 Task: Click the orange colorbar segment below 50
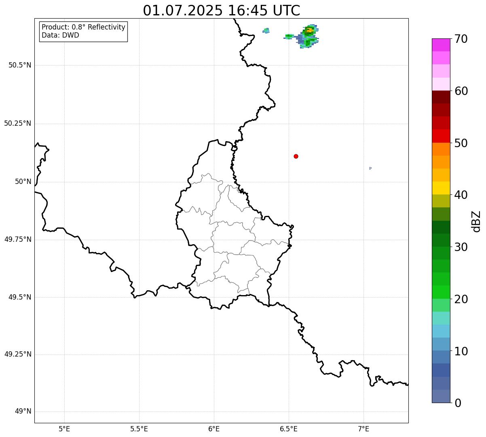pos(441,149)
